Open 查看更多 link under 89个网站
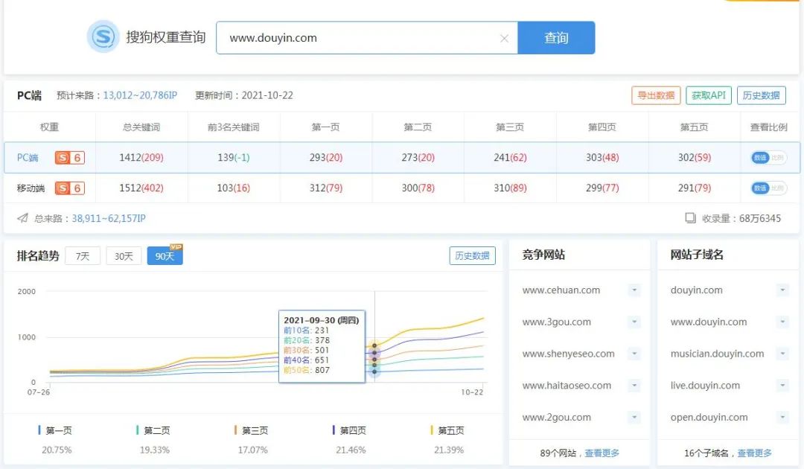The image size is (804, 469). (x=602, y=453)
